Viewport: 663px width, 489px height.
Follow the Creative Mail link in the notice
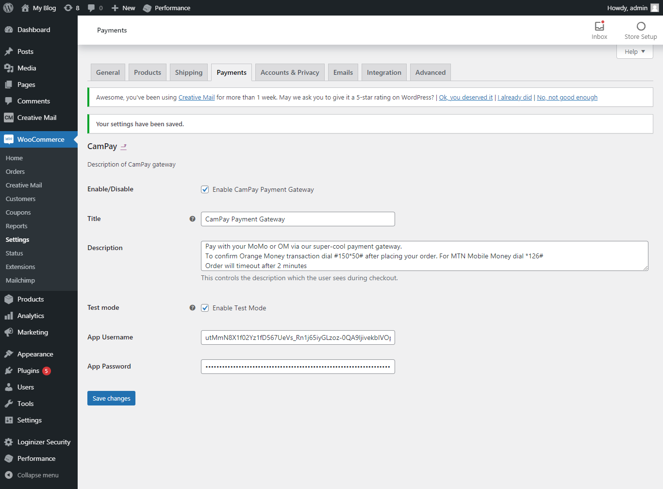197,98
